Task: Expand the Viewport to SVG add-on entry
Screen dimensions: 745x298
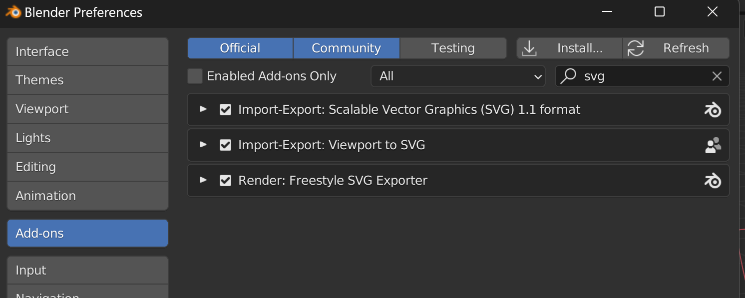Action: coord(203,145)
